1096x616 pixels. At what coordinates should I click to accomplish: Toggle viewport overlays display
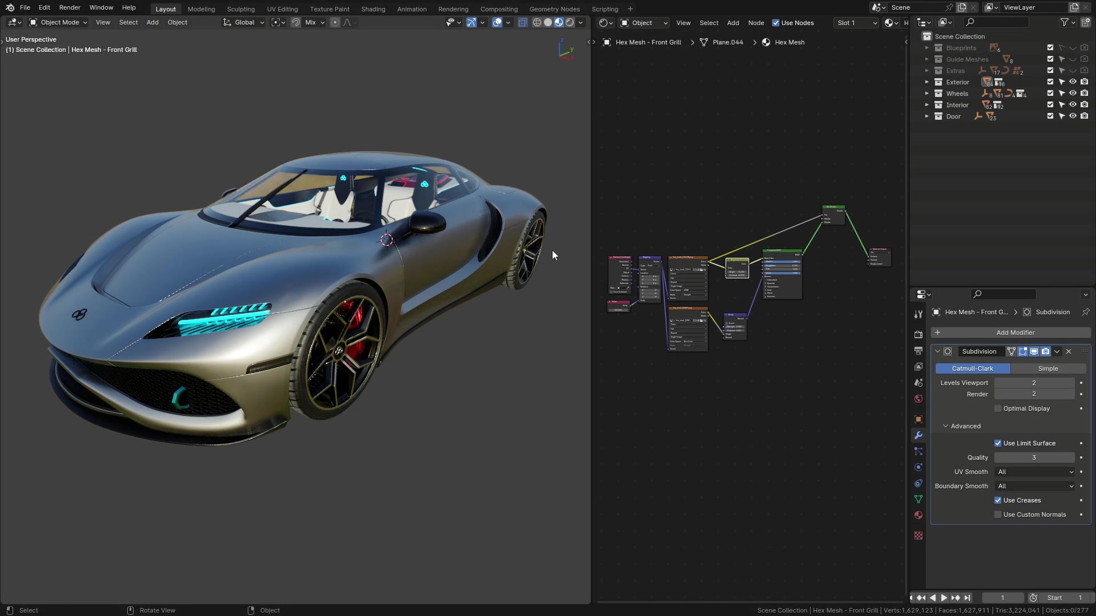pos(497,22)
